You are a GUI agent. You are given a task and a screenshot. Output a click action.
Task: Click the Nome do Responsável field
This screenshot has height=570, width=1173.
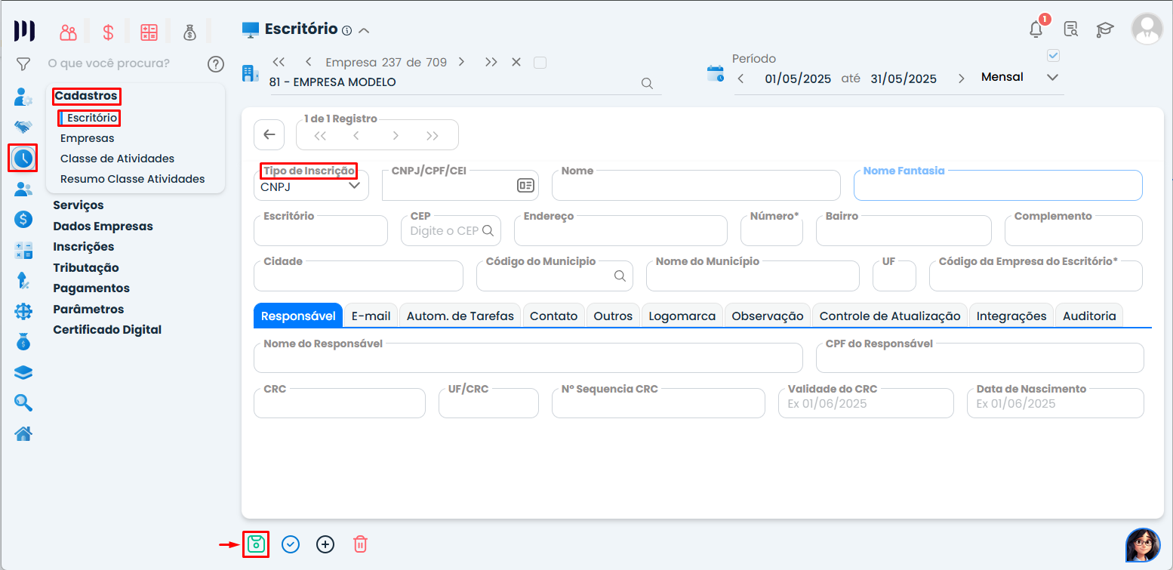point(528,359)
